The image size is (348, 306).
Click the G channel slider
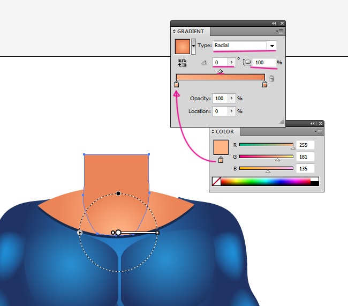266,156
